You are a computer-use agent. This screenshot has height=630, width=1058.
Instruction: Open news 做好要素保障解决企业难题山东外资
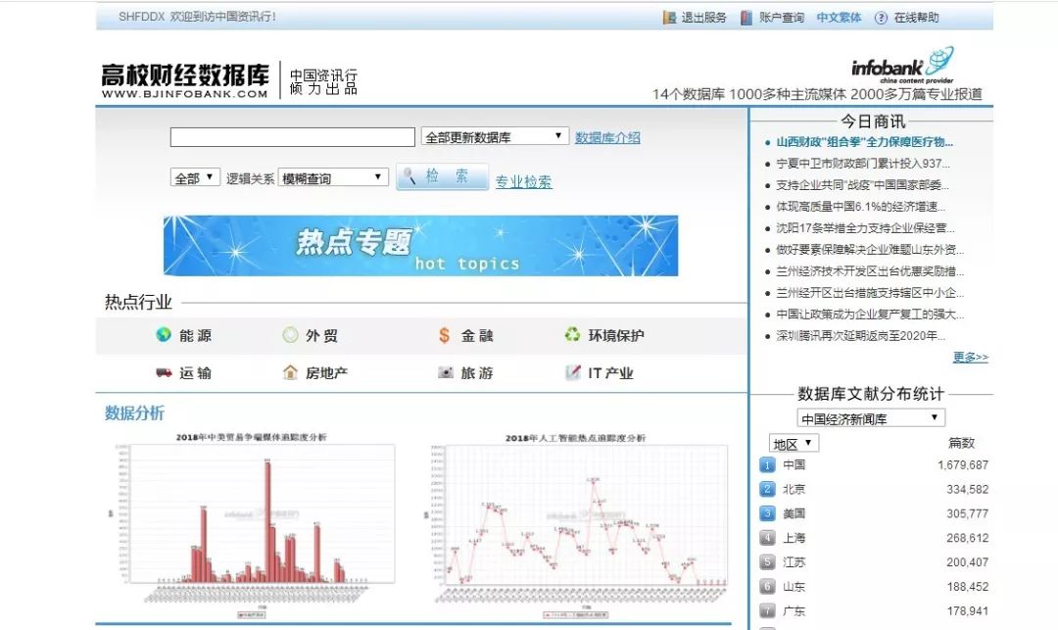pos(870,250)
